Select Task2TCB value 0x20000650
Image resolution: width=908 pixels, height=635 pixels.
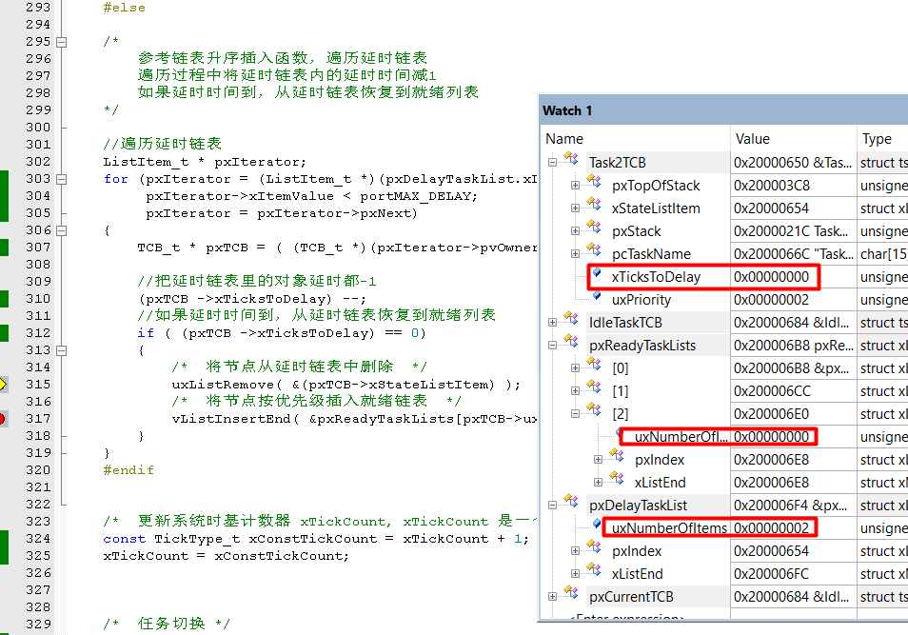pyautogui.click(x=793, y=163)
